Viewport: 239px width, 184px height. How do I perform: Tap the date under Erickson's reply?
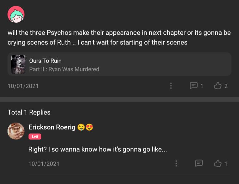coord(44,164)
